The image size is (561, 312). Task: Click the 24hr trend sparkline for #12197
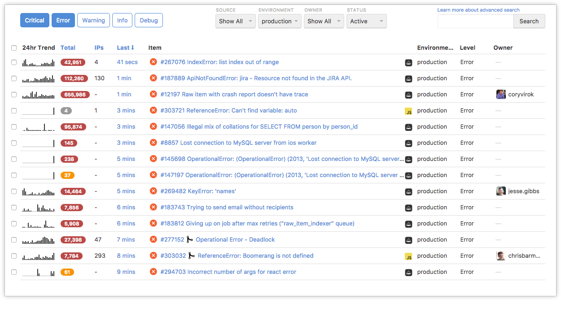(39, 95)
